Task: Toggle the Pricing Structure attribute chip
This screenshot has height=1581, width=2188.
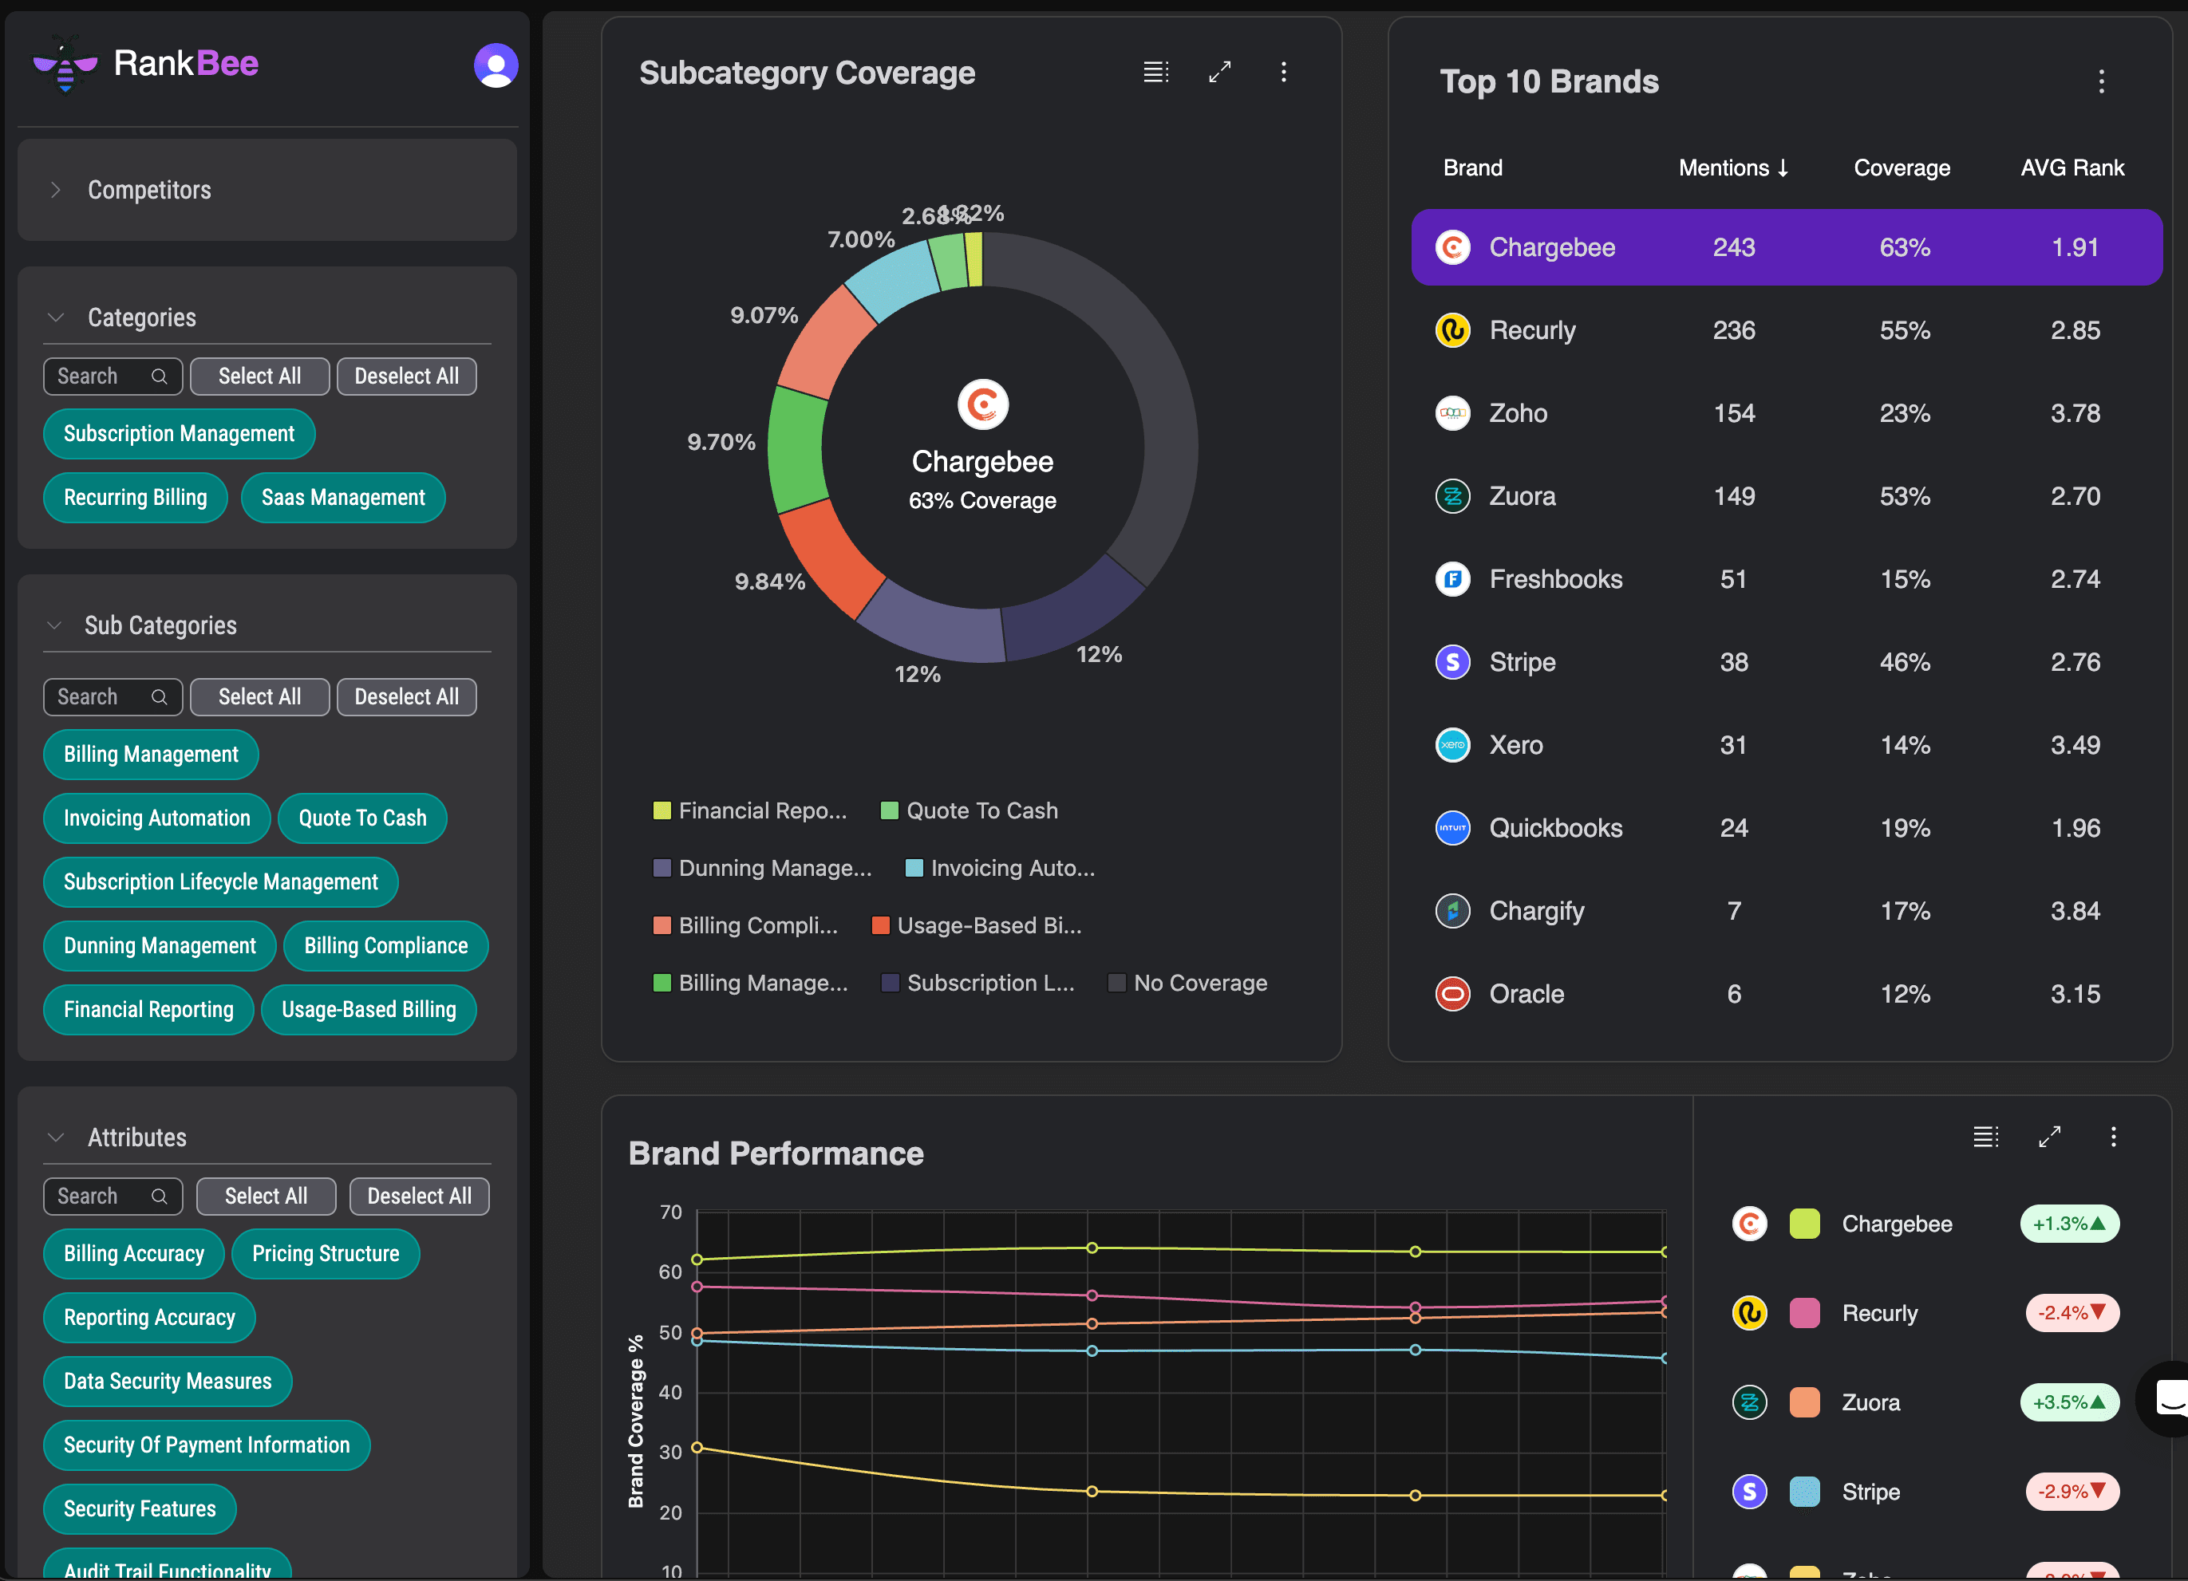Action: (x=325, y=1253)
